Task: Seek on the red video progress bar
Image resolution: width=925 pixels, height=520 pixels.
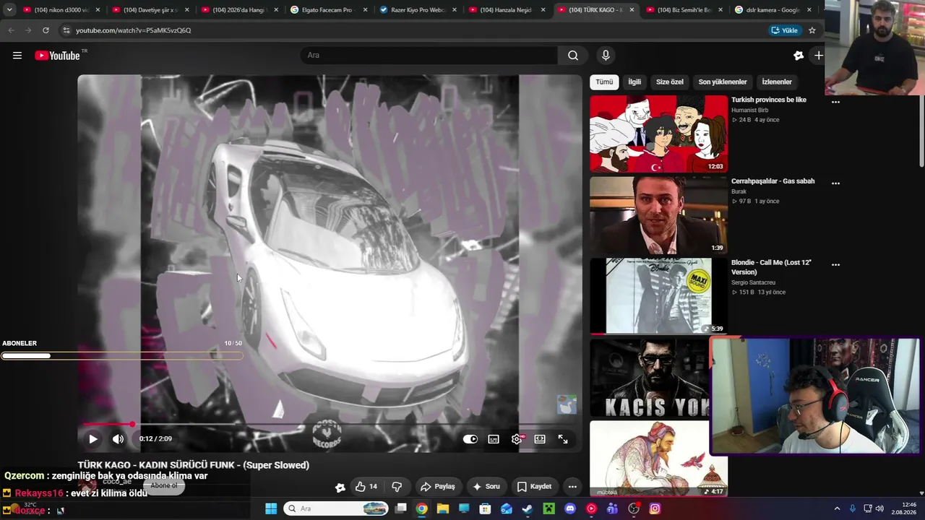Action: pos(330,425)
